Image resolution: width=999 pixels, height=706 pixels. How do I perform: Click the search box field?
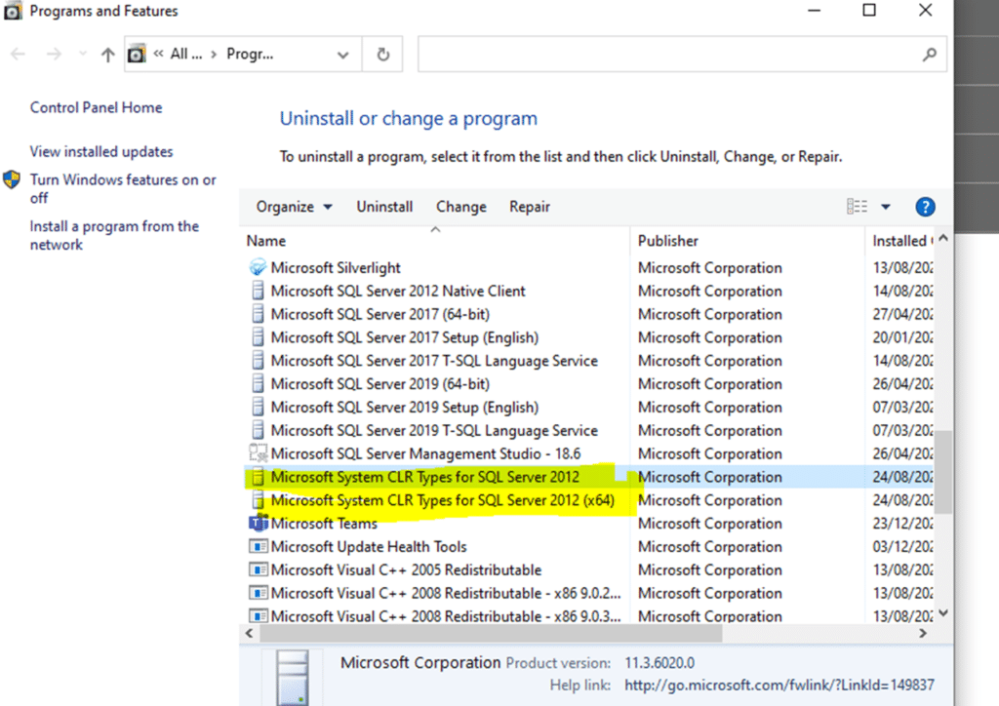682,55
